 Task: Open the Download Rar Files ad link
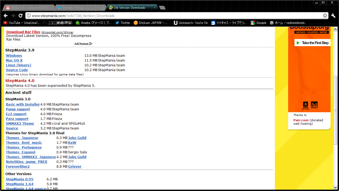click(x=23, y=32)
